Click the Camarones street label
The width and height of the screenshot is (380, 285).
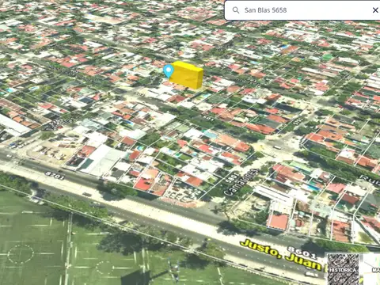tap(241, 183)
